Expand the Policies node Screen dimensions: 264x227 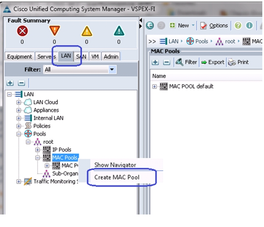(19, 126)
